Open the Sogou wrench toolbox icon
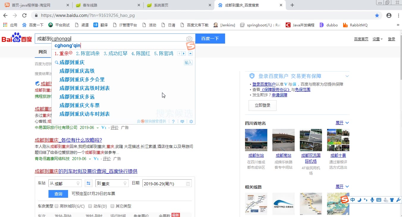Screen dimensions: 402x217 coord(398,200)
